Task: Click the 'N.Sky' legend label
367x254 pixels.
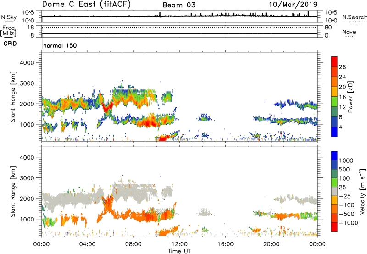Action: coord(9,17)
